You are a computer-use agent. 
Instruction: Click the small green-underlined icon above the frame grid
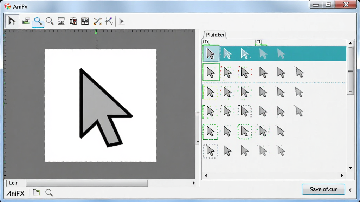point(258,42)
